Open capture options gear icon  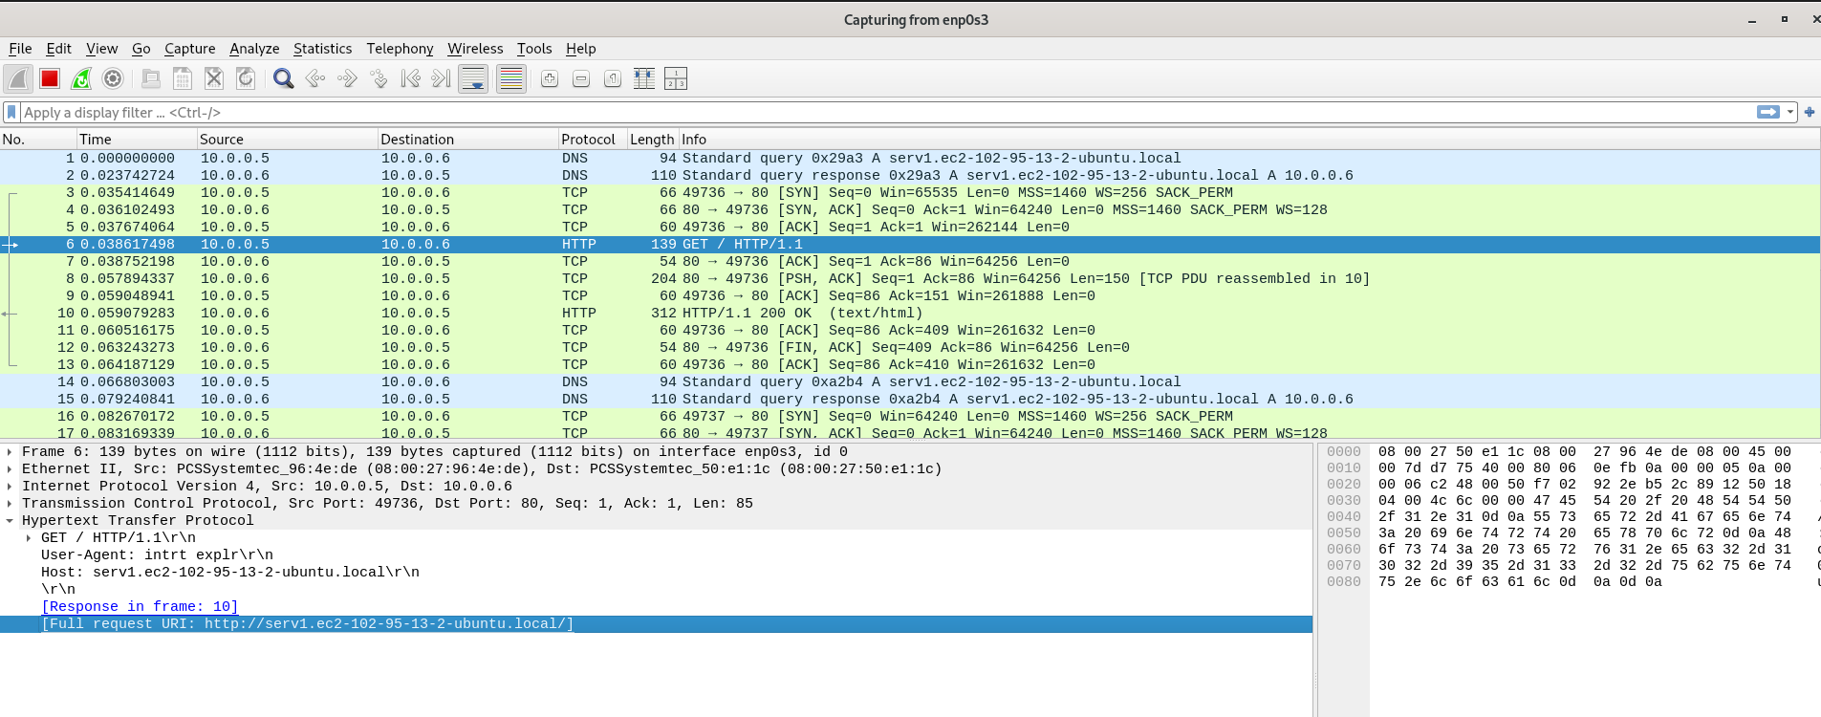tap(113, 78)
